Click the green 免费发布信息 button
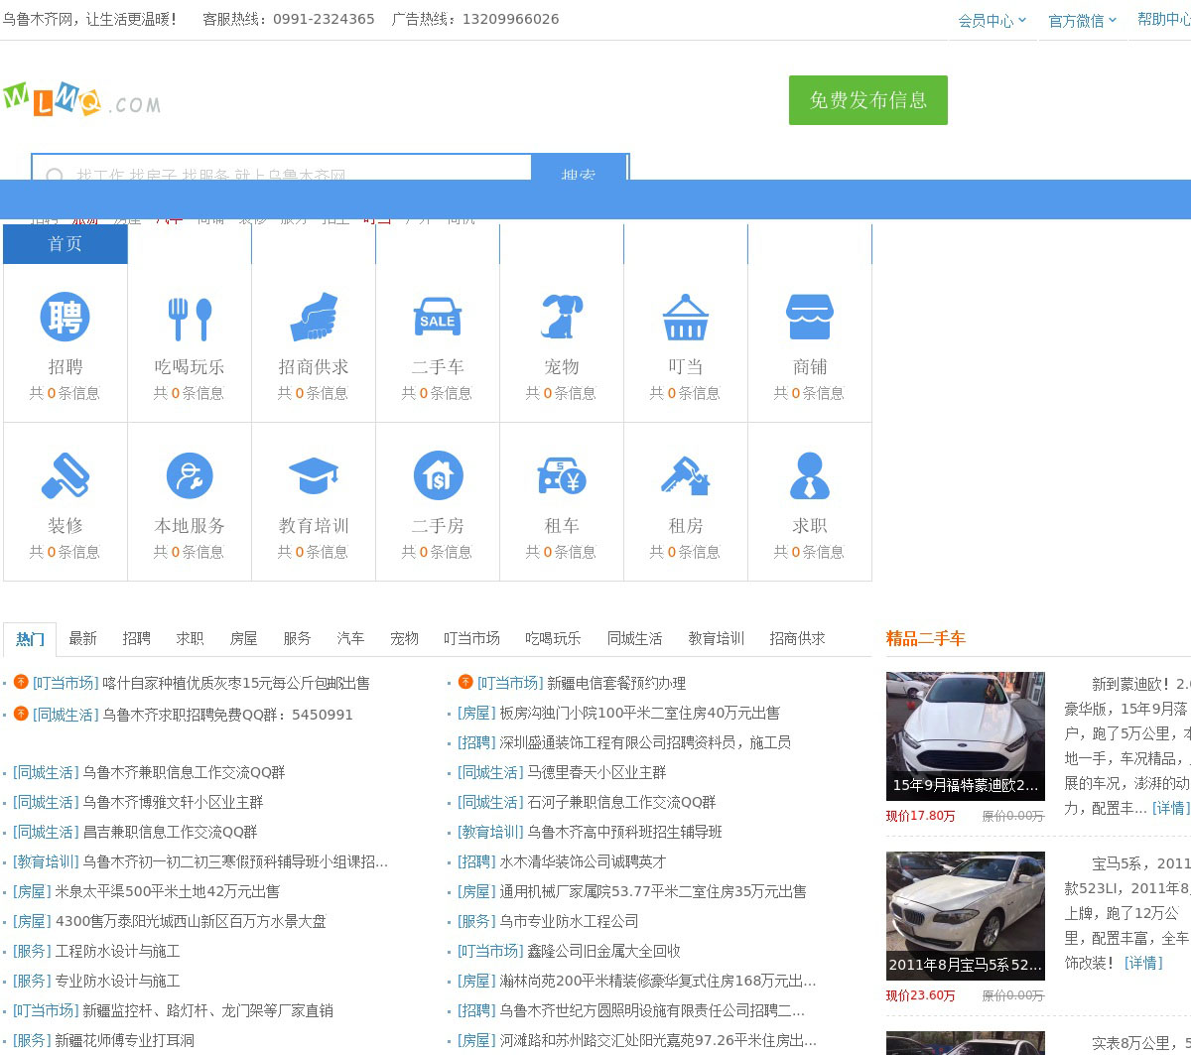 867,100
